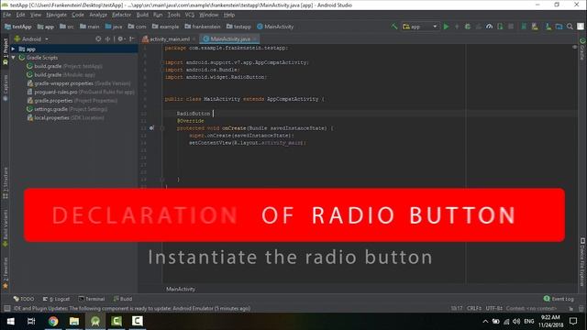Click frankenstein folder in the breadcrumb bar
Screen dimensions: 587x330
[203, 27]
